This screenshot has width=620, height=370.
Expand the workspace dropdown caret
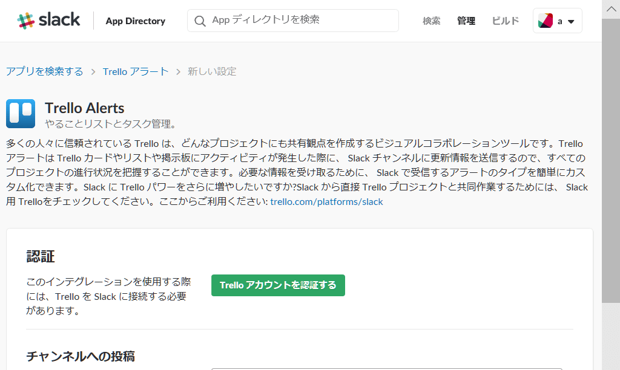click(x=570, y=22)
